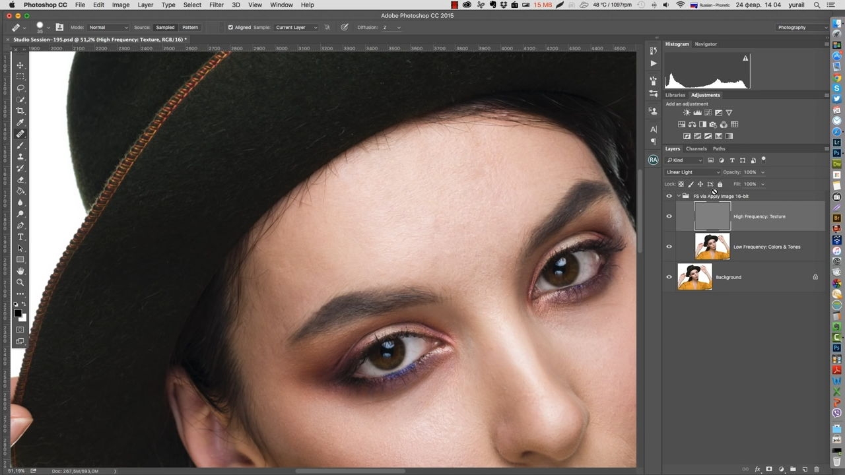The image size is (845, 475).
Task: Switch to the Navigator tab
Action: (706, 44)
